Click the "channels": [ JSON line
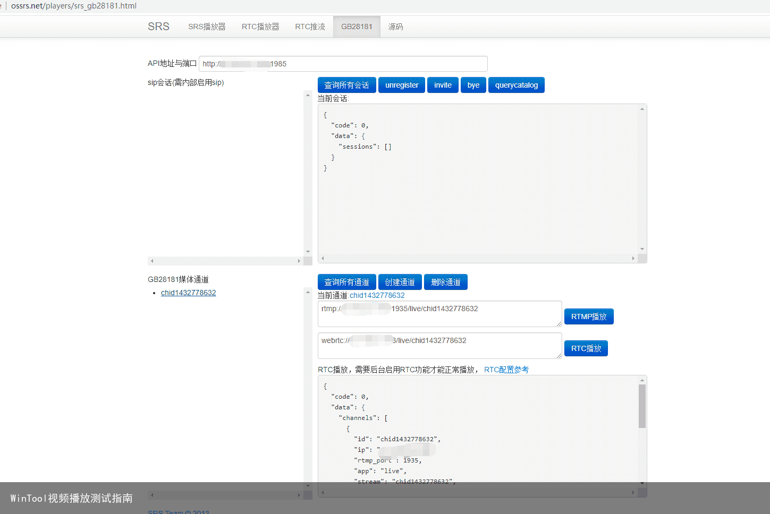The width and height of the screenshot is (770, 514). coord(363,418)
